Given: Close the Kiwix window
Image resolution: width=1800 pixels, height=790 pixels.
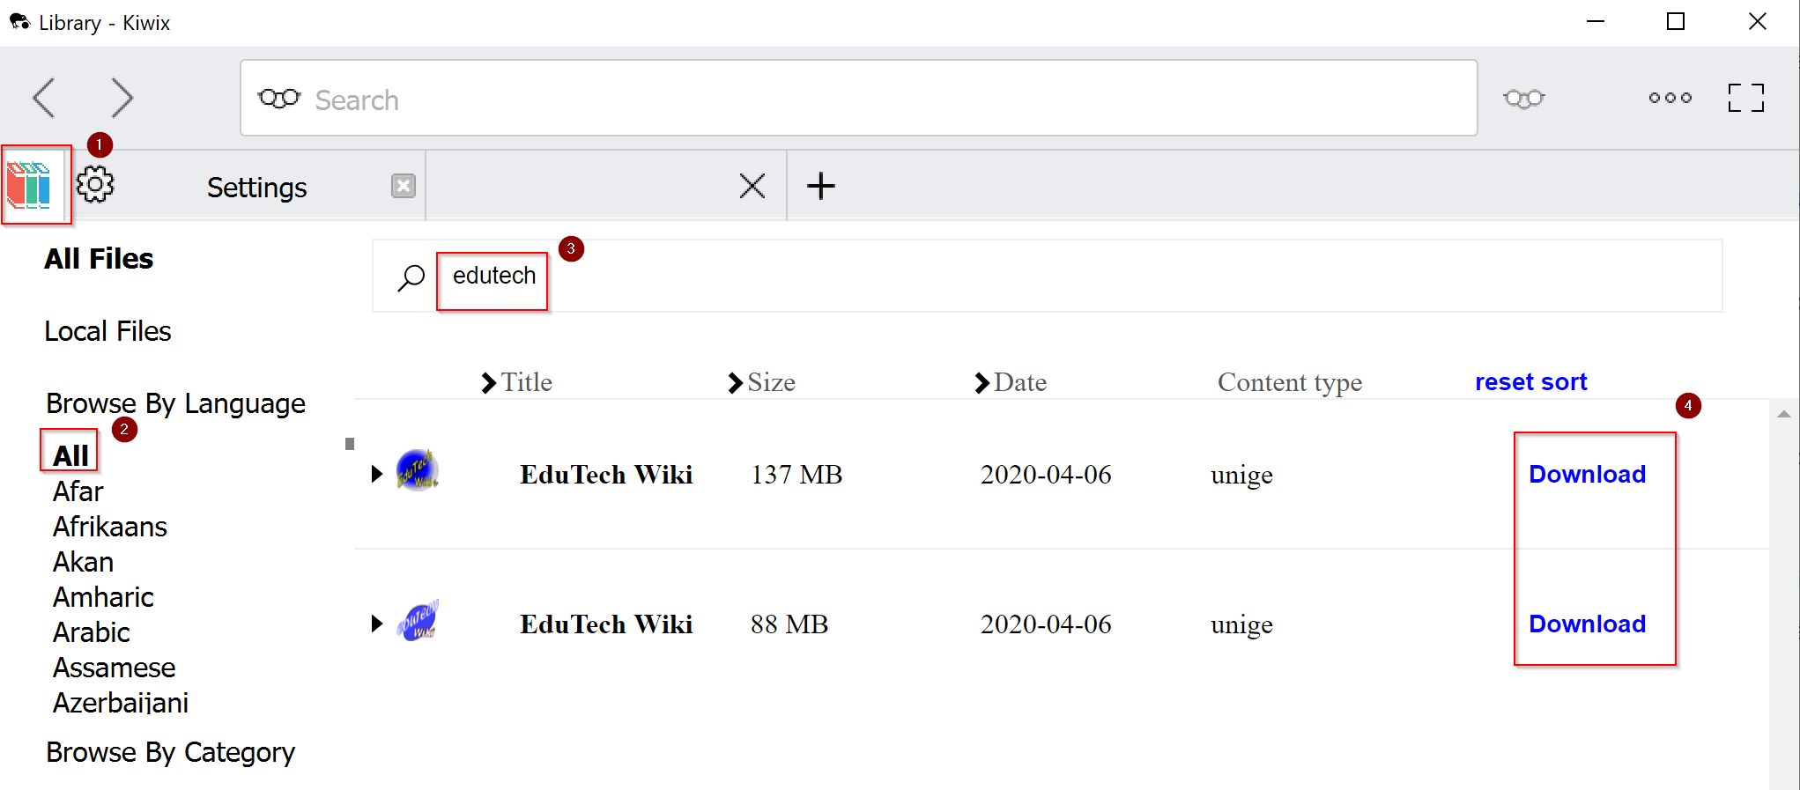Looking at the screenshot, I should point(1758,22).
